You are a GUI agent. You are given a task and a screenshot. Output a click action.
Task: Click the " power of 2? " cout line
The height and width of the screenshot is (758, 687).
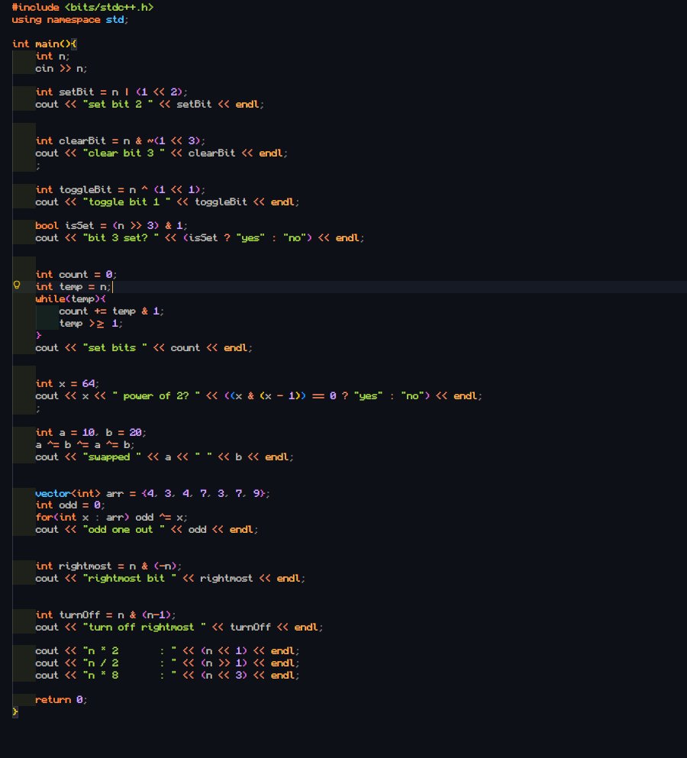(x=259, y=396)
